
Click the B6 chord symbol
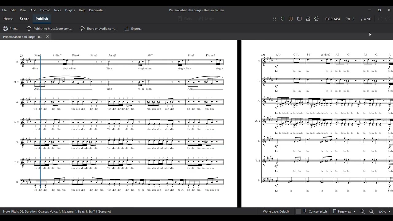308,55
